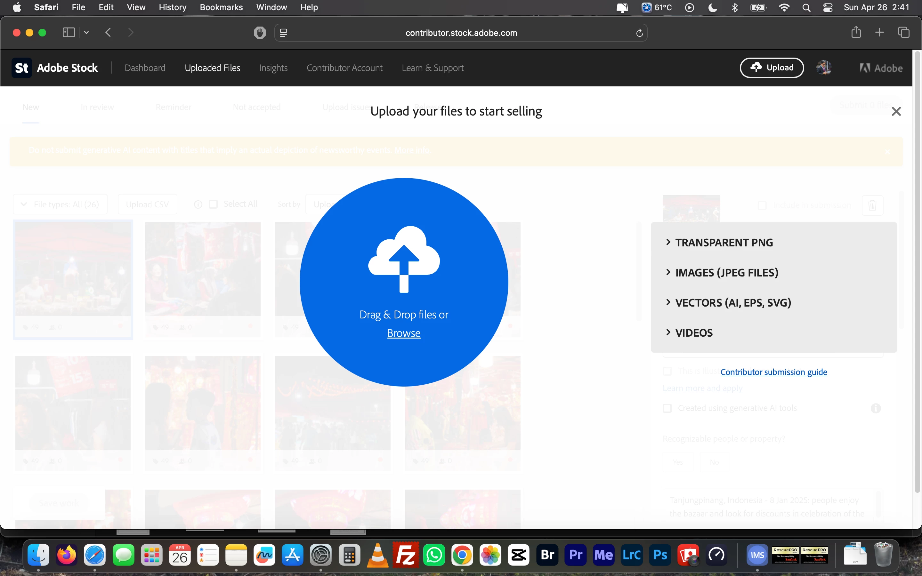Screen dimensions: 922x576
Task: Check the Select All checkbox
Action: coord(213,204)
